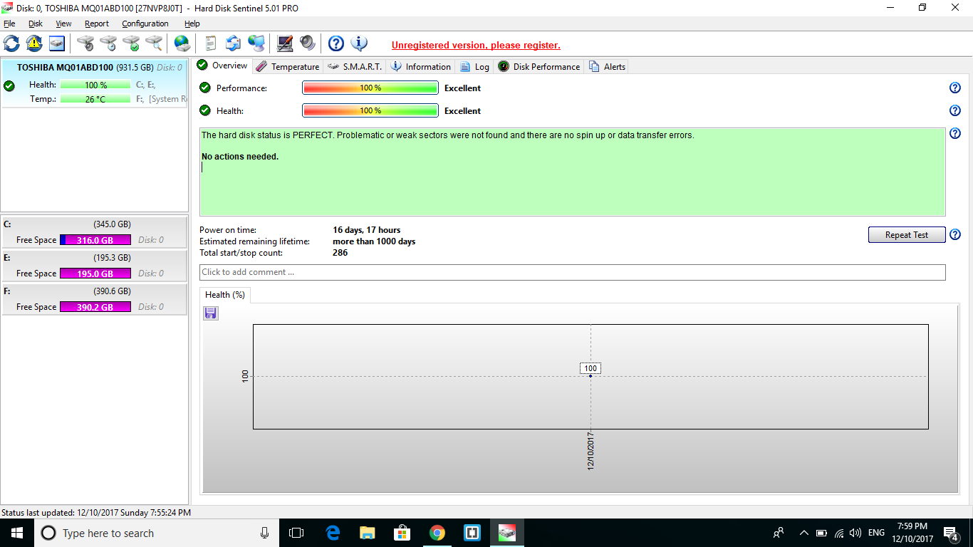Open File Explorer from the taskbar
Viewport: 973px width, 547px height.
click(x=368, y=533)
